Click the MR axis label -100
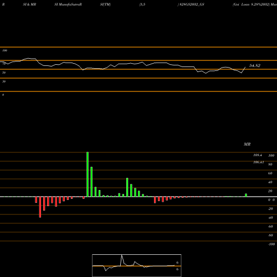 click(x=271, y=244)
